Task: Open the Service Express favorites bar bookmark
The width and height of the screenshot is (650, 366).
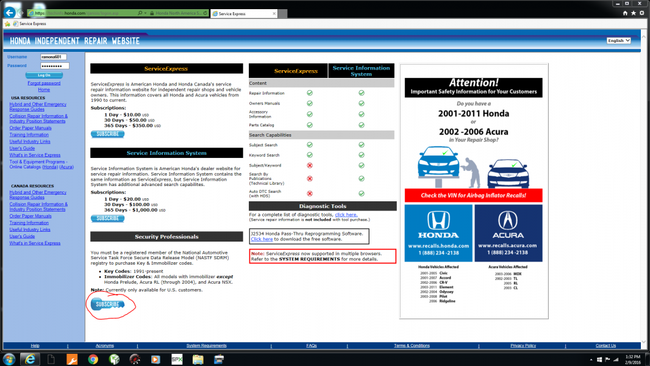Action: pyautogui.click(x=29, y=24)
